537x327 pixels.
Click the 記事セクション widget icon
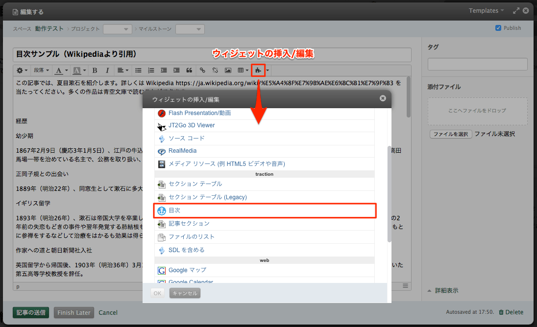click(x=162, y=224)
